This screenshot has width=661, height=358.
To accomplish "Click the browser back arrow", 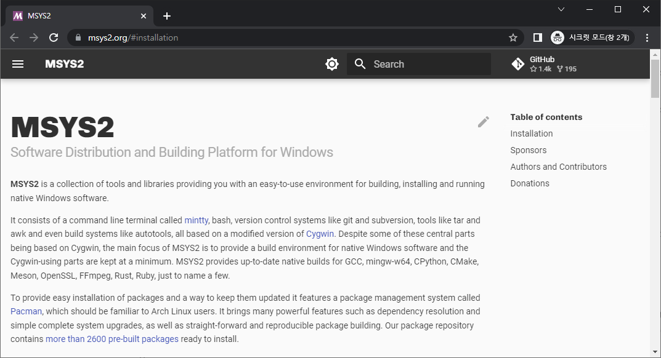I will click(14, 38).
